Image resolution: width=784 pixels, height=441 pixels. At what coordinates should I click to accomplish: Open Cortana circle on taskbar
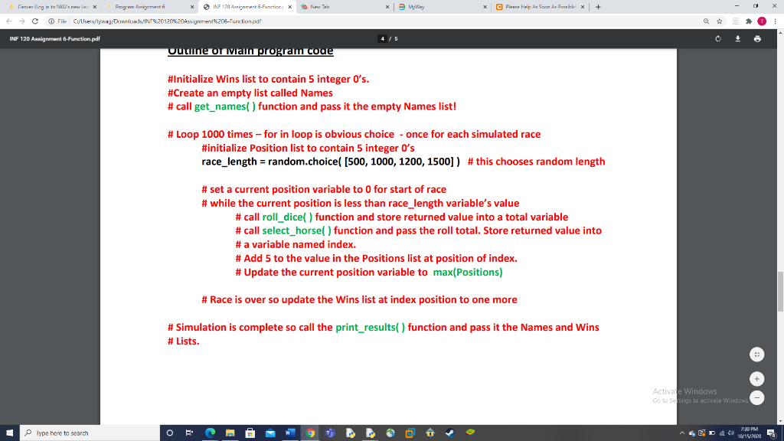[169, 433]
